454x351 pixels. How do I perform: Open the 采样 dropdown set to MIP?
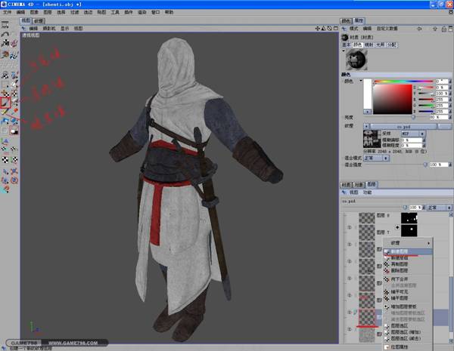click(x=411, y=133)
